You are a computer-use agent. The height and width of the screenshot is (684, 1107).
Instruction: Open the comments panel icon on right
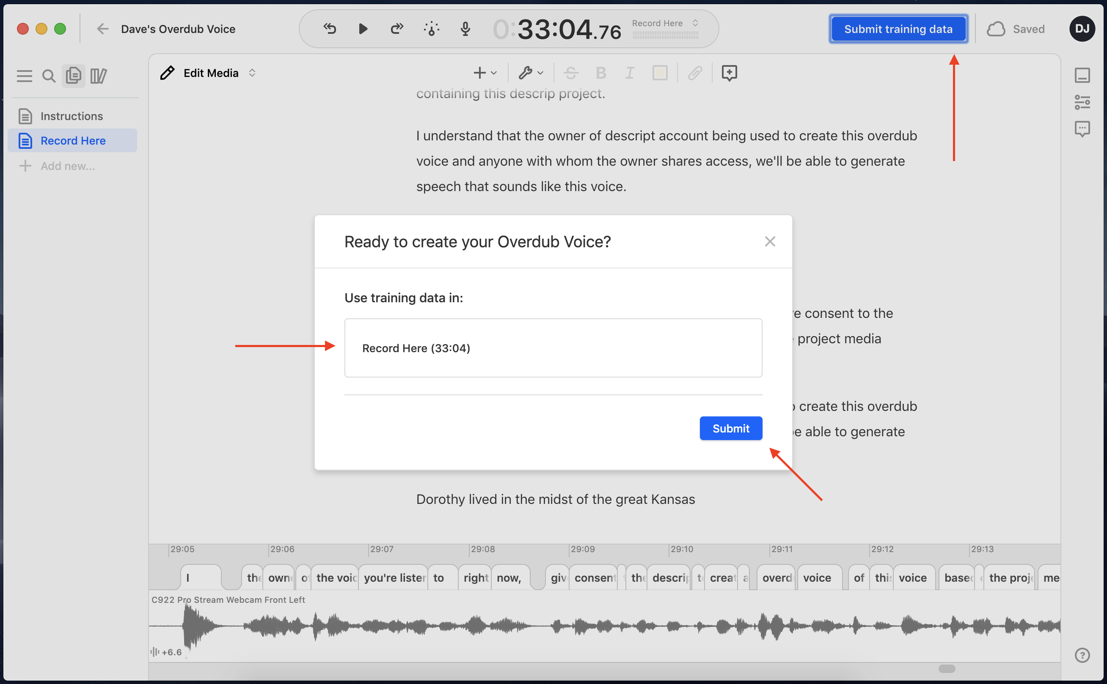(1082, 129)
